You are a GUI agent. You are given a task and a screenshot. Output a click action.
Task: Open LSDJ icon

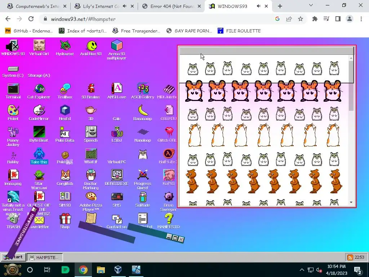[x=117, y=135]
